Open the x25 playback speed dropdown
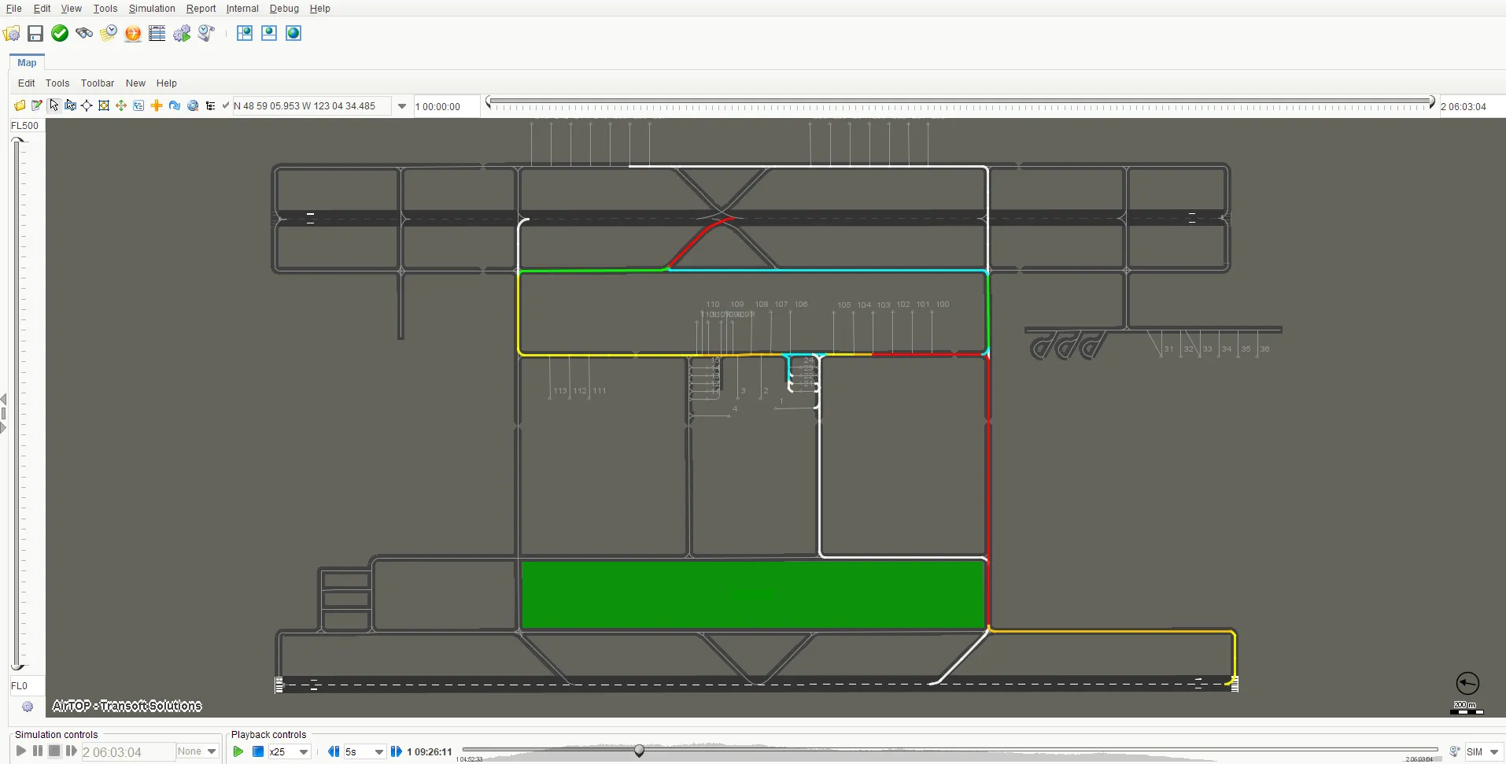The width and height of the screenshot is (1506, 764). (x=304, y=752)
